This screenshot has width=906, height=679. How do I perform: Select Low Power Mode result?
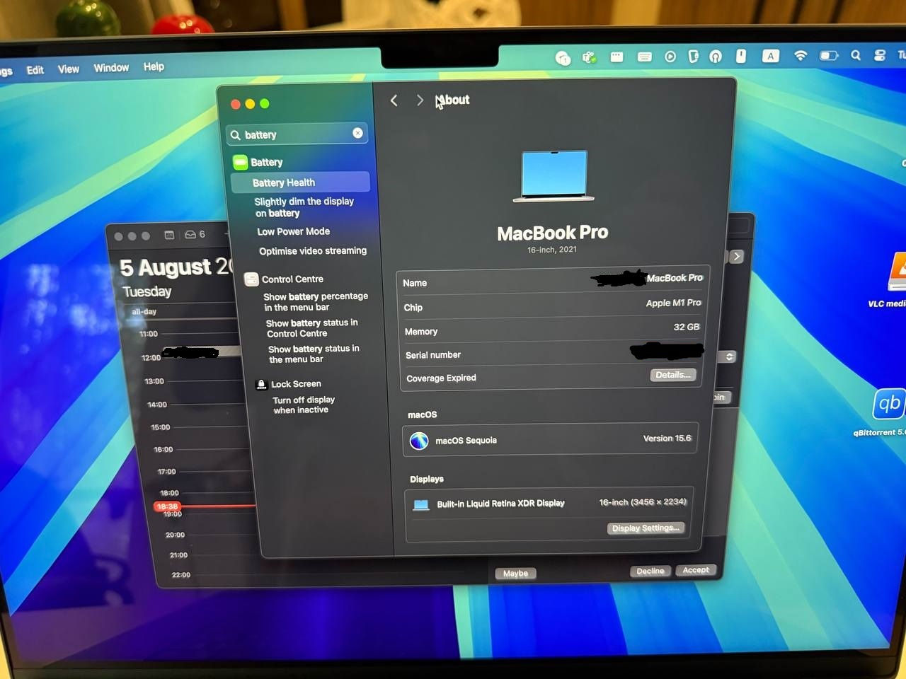click(x=294, y=231)
